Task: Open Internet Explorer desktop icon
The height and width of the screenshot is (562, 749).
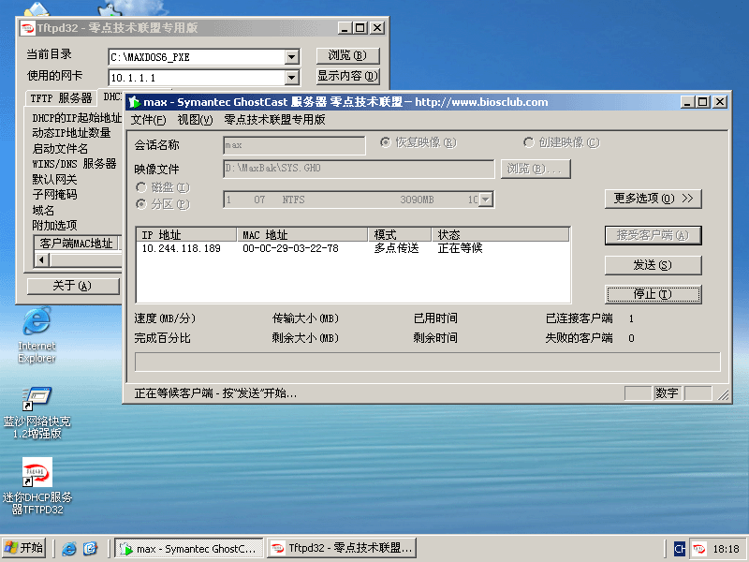Action: click(37, 323)
